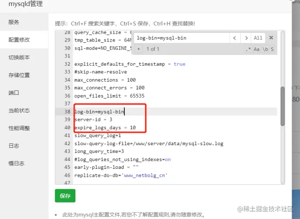This screenshot has width=300, height=219.
Task: Open the 服务 tab
Action: pos(24,22)
